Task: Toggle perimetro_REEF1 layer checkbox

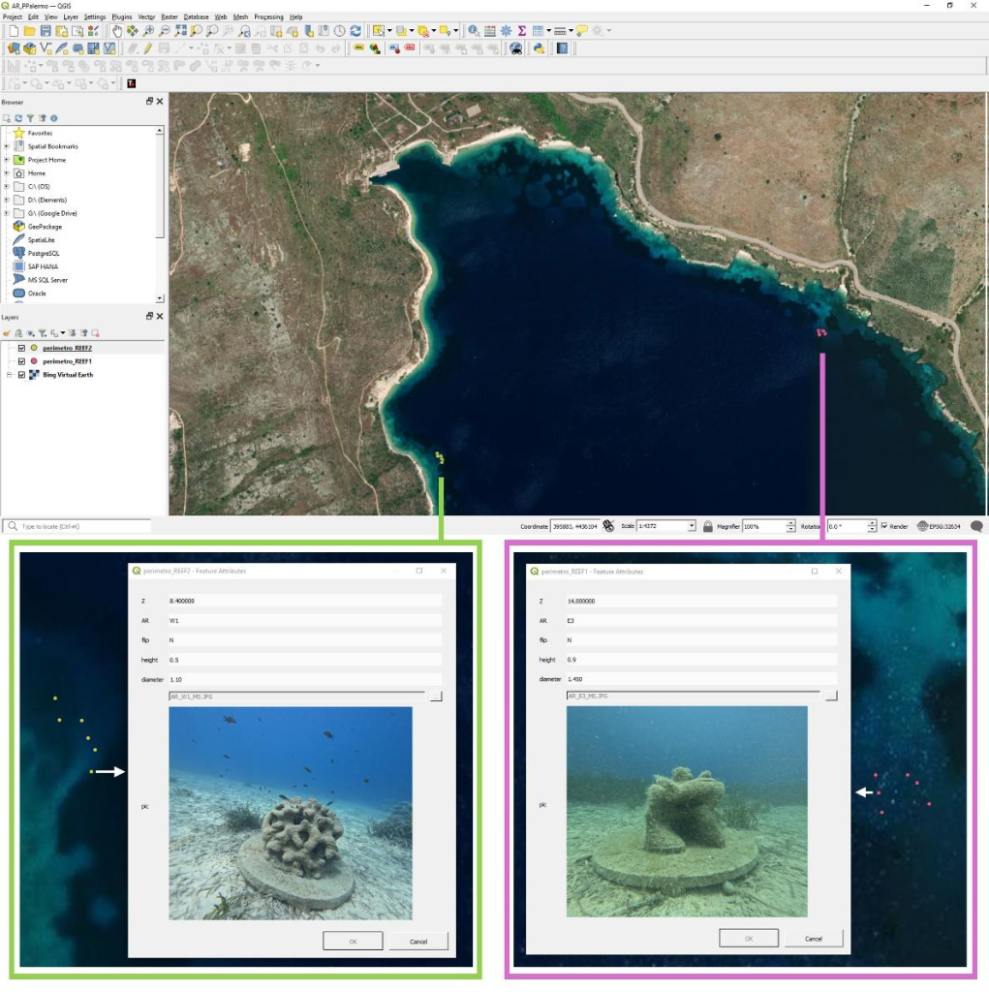Action: tap(21, 361)
